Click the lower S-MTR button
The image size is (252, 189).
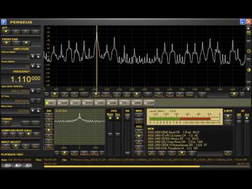228,122
